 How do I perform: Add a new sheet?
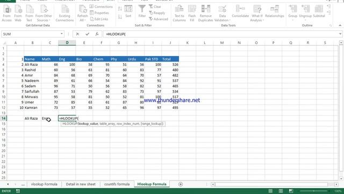pos(181,184)
